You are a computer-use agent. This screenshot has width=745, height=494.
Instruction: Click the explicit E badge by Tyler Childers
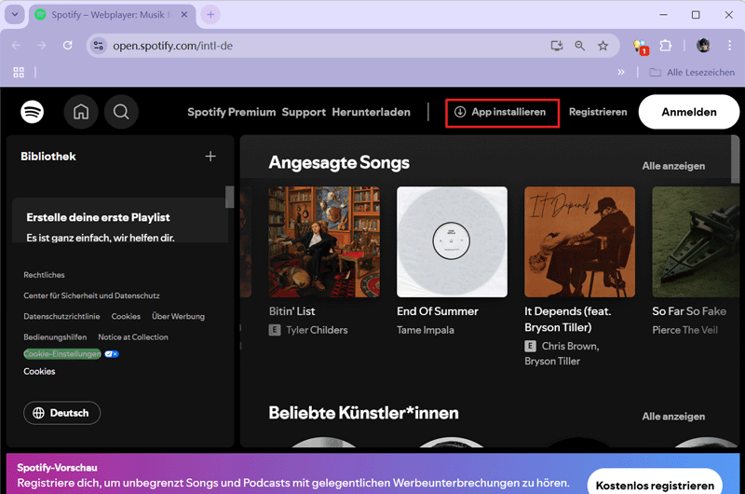click(x=275, y=330)
